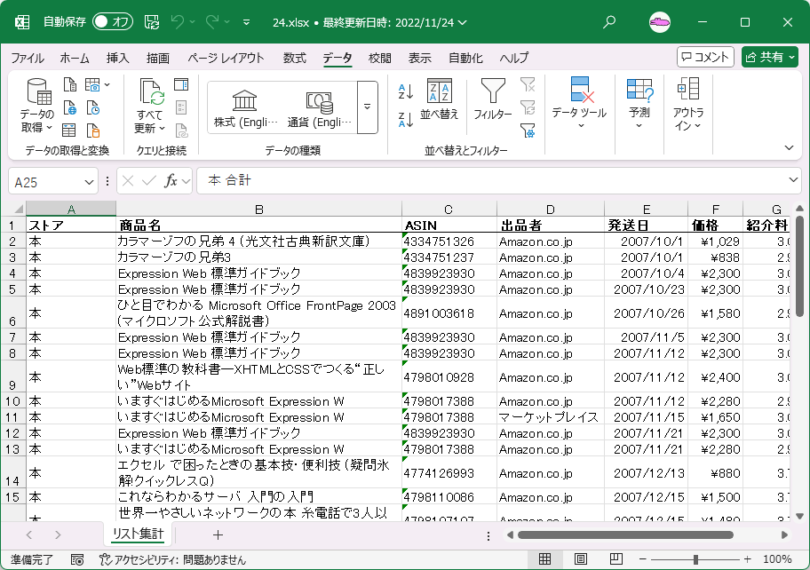Expand the formula bar

tap(793, 180)
